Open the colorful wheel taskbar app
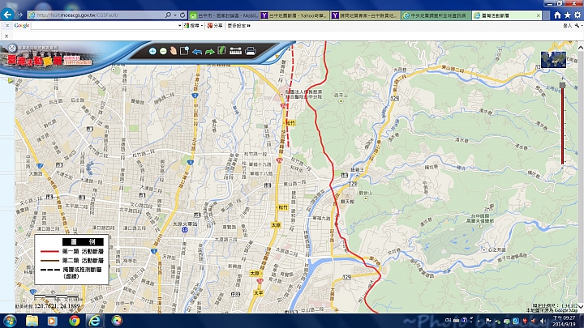 pos(117,321)
